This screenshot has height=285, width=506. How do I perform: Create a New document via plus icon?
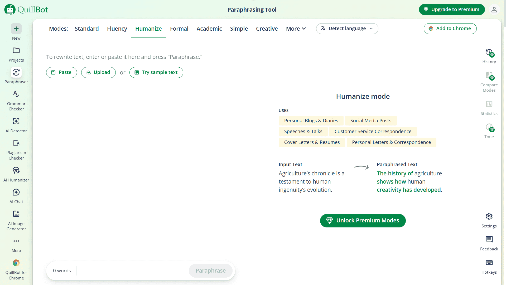16,29
